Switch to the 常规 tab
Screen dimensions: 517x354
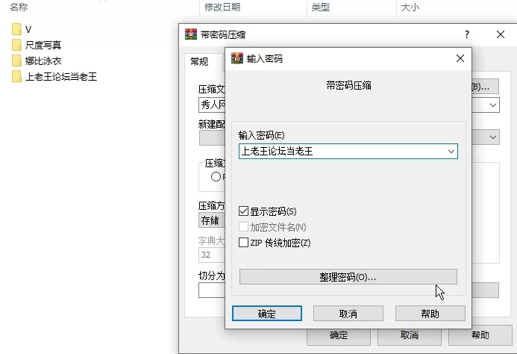[199, 61]
